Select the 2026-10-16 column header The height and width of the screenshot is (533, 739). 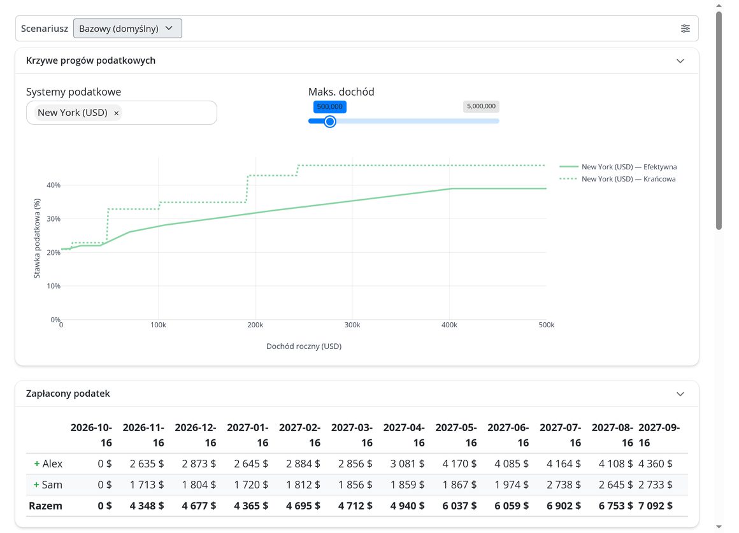tap(92, 435)
